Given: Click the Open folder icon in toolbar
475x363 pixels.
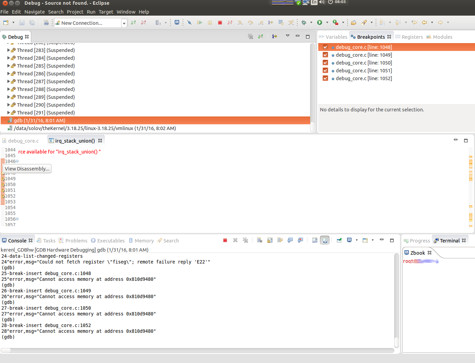Looking at the screenshot, I should click(354, 23).
